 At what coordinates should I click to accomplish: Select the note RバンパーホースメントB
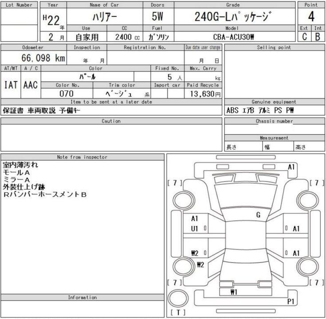coord(45,195)
